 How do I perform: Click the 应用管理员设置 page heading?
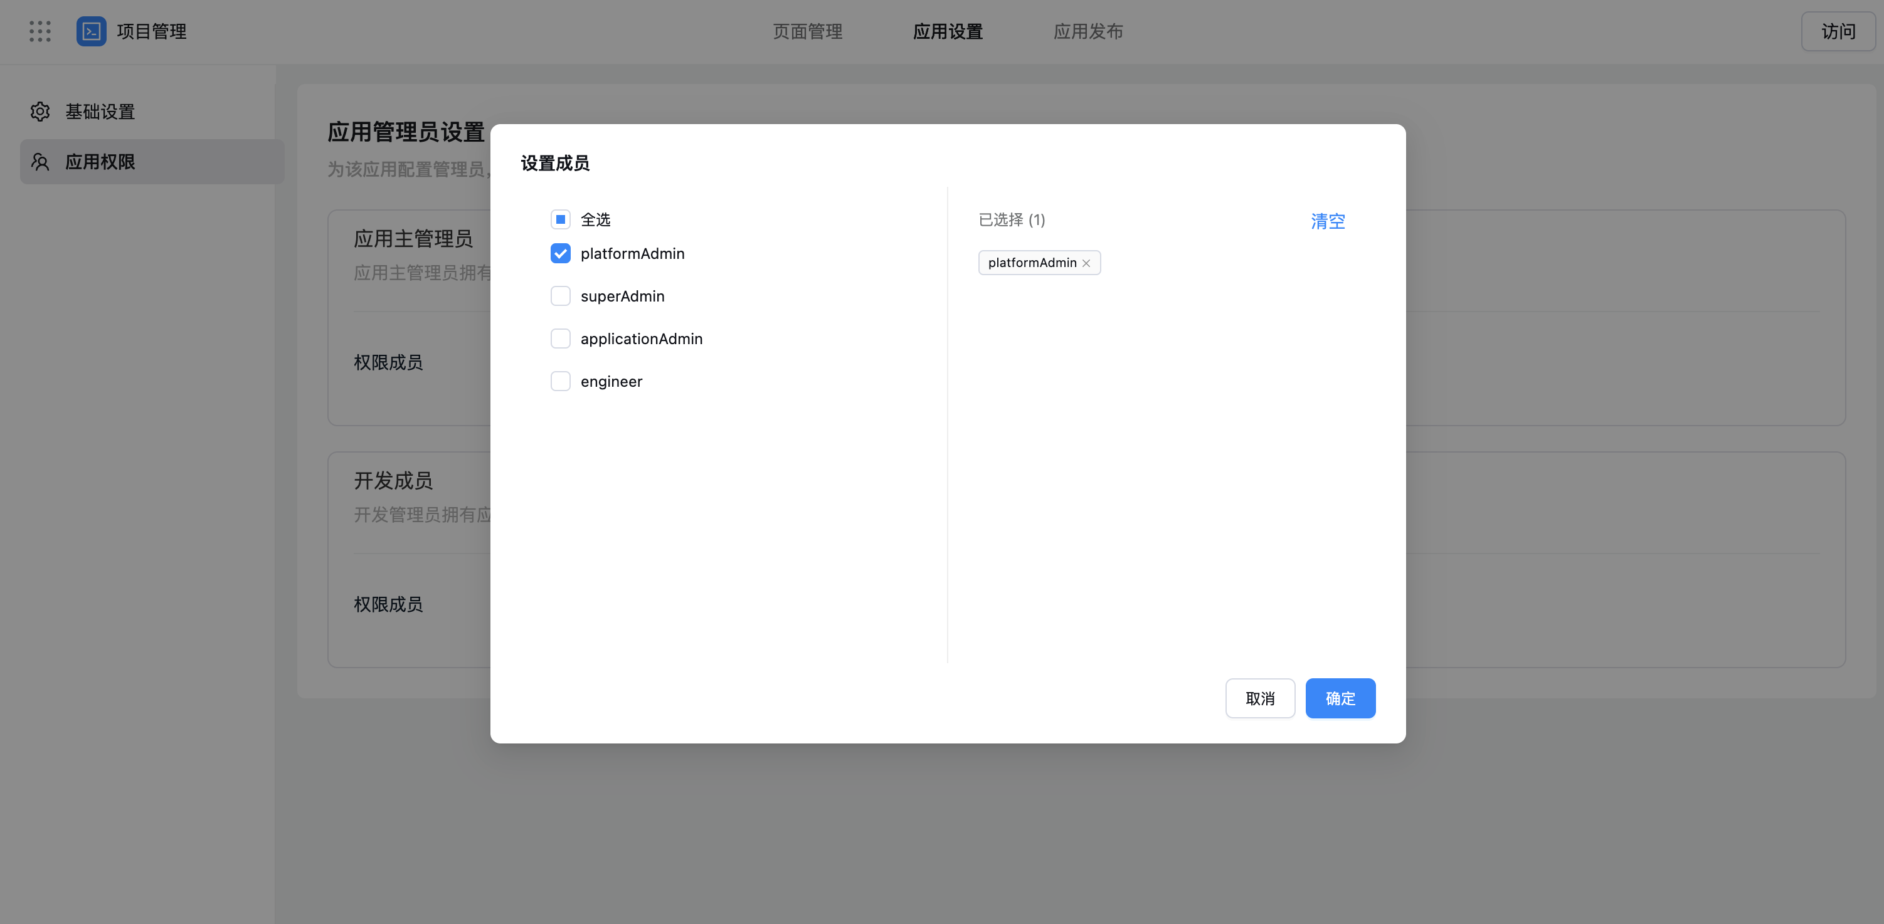pyautogui.click(x=406, y=132)
